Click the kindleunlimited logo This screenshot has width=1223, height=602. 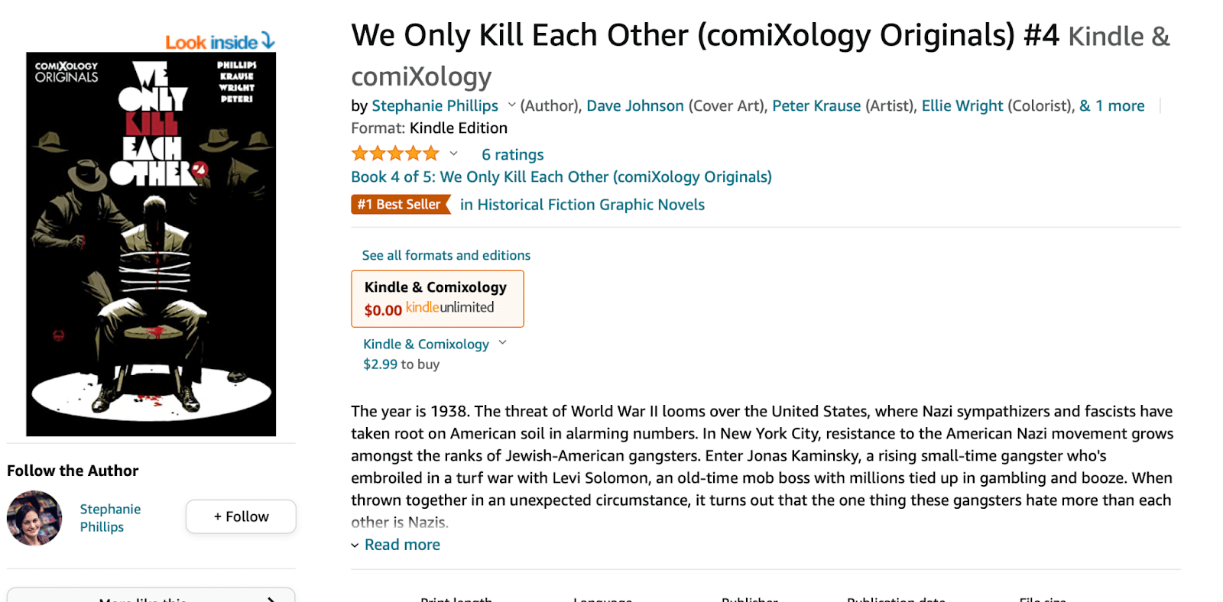[x=449, y=307]
